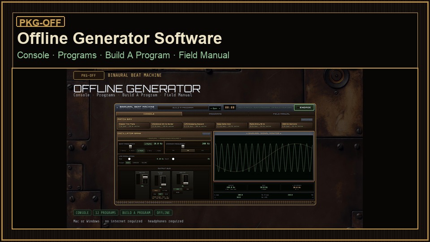Click the LFO Depth slider knob
Viewport: 430px width, 242px height.
[x=173, y=159]
